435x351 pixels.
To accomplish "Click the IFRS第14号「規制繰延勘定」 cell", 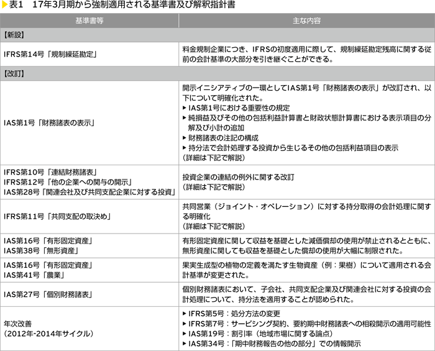I will [49, 55].
